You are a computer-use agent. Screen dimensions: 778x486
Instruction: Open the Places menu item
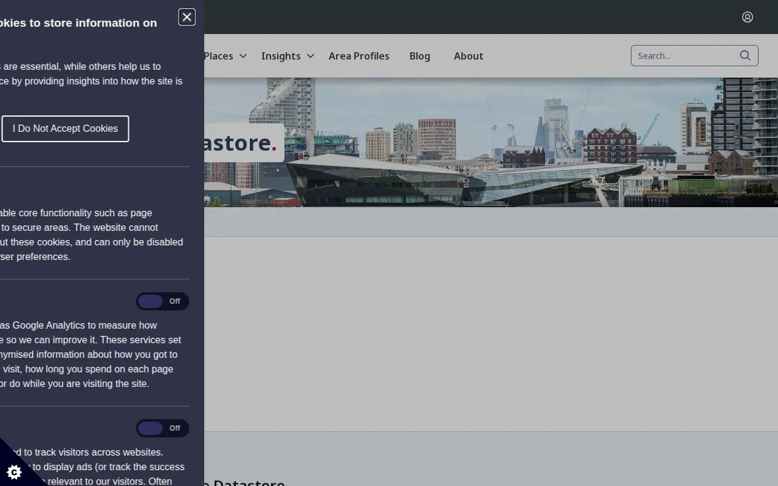[x=219, y=56]
